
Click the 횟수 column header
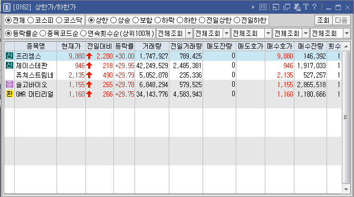334,46
